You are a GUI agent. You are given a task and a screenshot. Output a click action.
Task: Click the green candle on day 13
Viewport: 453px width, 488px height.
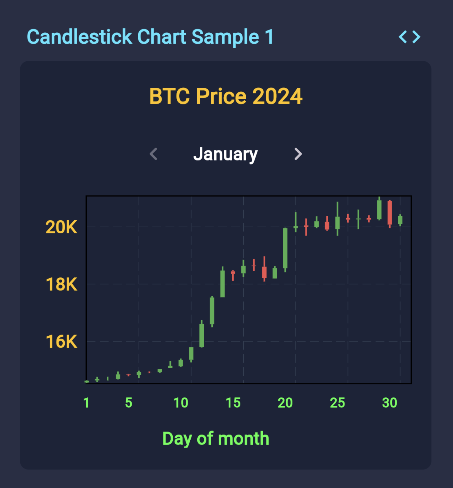click(212, 311)
